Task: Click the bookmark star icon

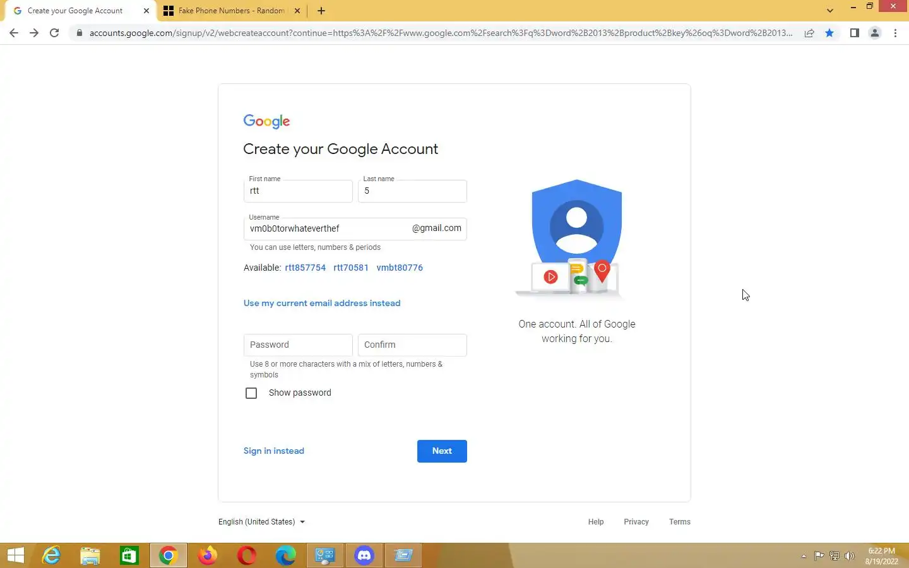Action: click(829, 33)
